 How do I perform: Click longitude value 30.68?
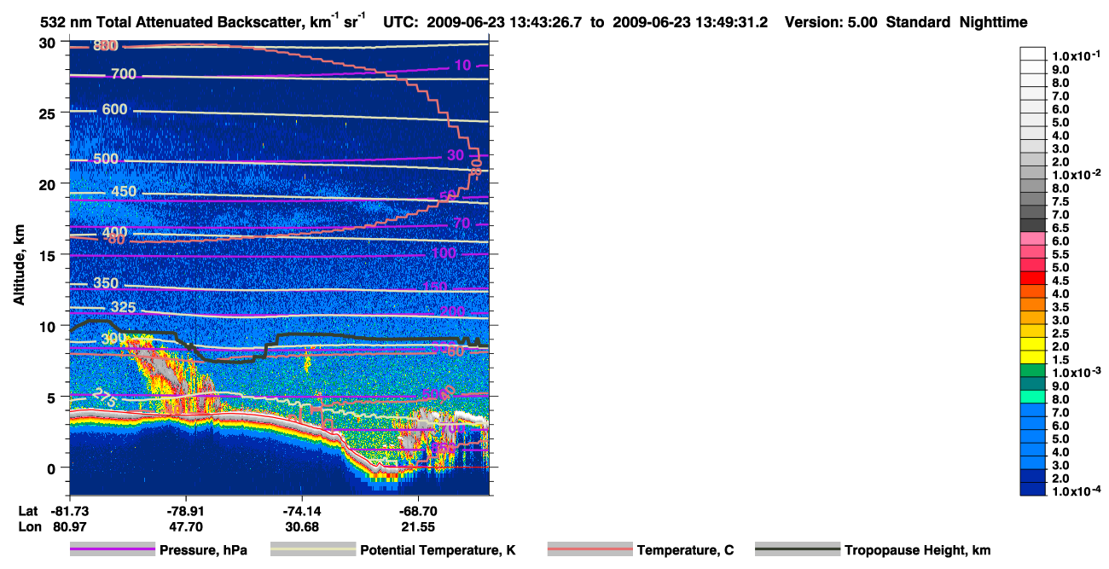pyautogui.click(x=303, y=527)
